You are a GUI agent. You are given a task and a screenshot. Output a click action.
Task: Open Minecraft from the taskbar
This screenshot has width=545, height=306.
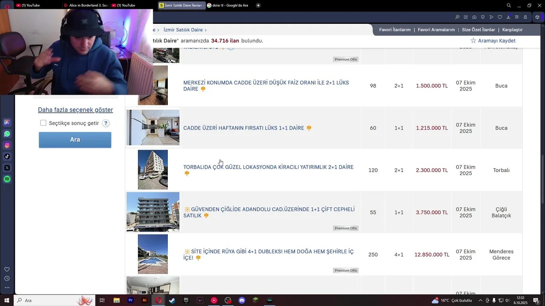[255, 300]
